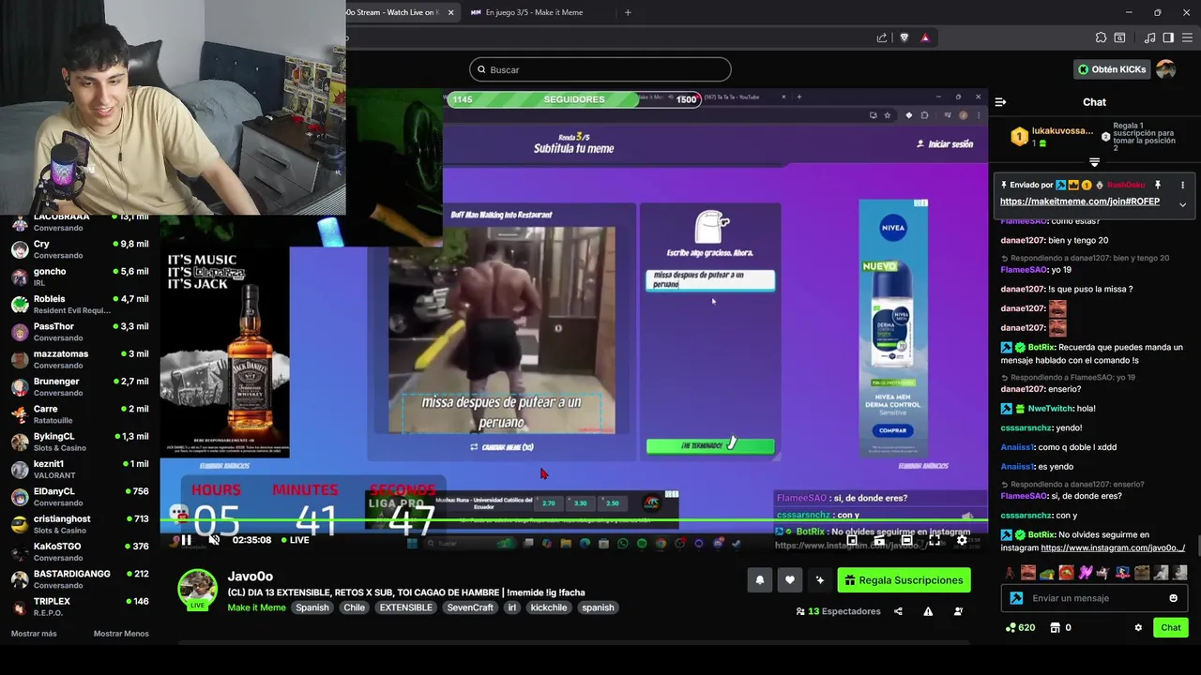Click the Brave Rewards triangle icon
The image size is (1201, 675).
point(925,37)
